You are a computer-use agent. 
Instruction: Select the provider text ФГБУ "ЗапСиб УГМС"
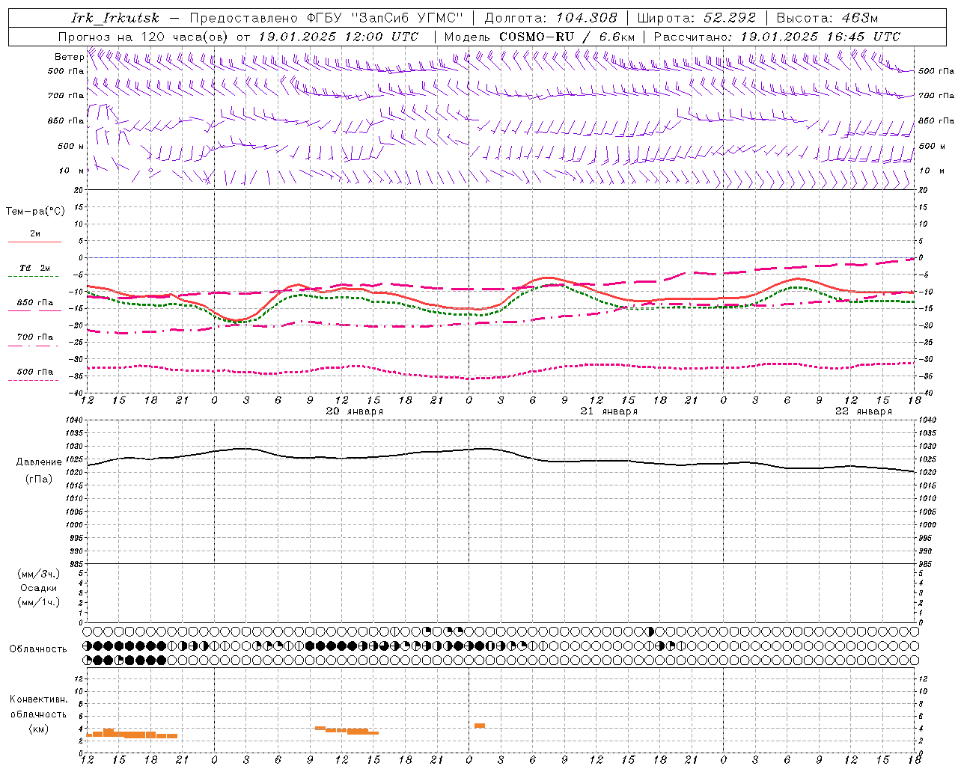[385, 18]
